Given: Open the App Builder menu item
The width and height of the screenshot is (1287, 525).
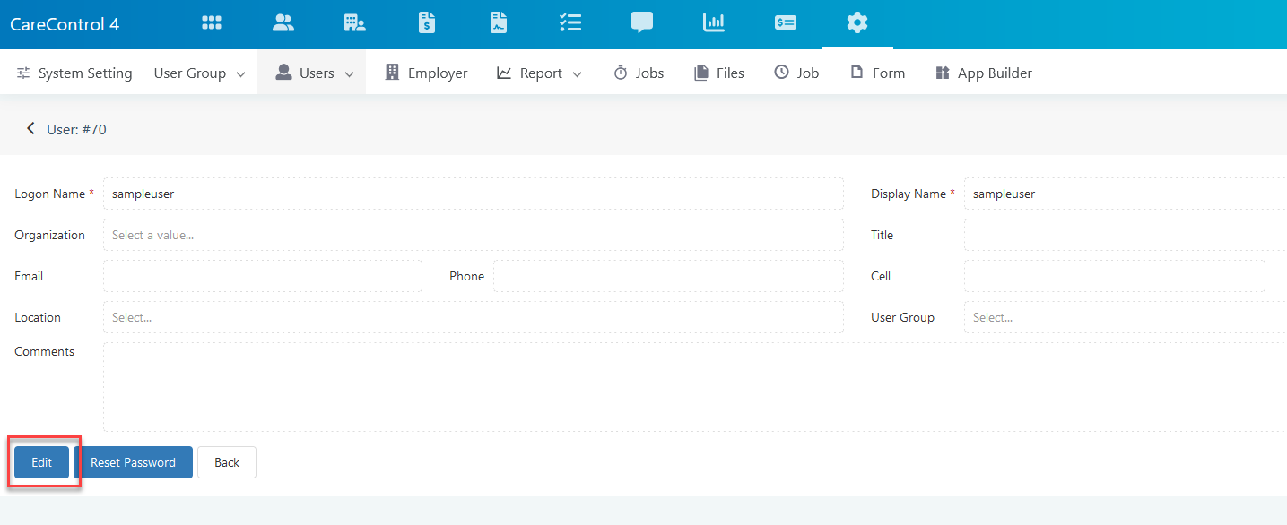Looking at the screenshot, I should tap(984, 73).
